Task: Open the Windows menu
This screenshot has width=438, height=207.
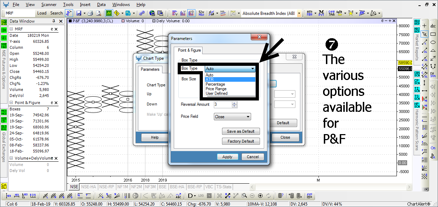Action: (x=121, y=5)
